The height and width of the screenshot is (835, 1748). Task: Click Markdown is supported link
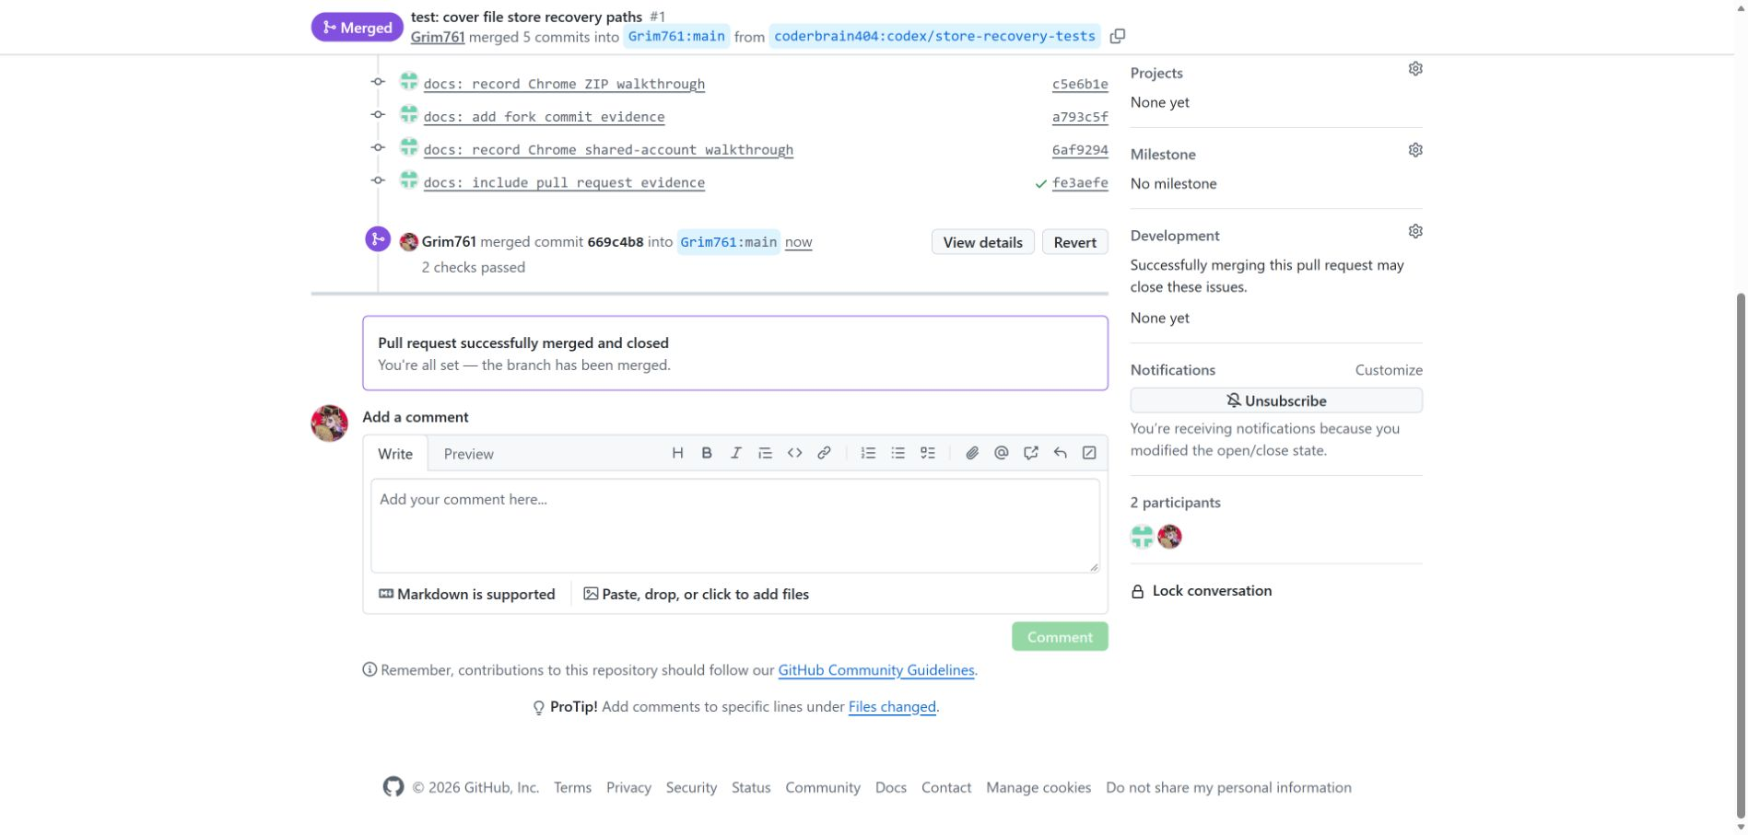467,595
